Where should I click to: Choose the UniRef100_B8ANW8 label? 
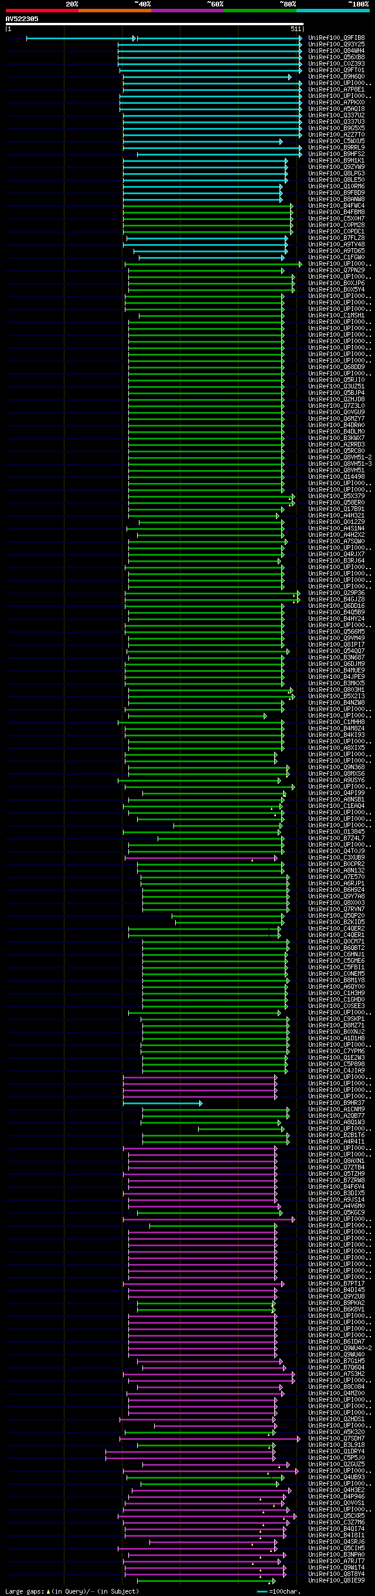[337, 199]
